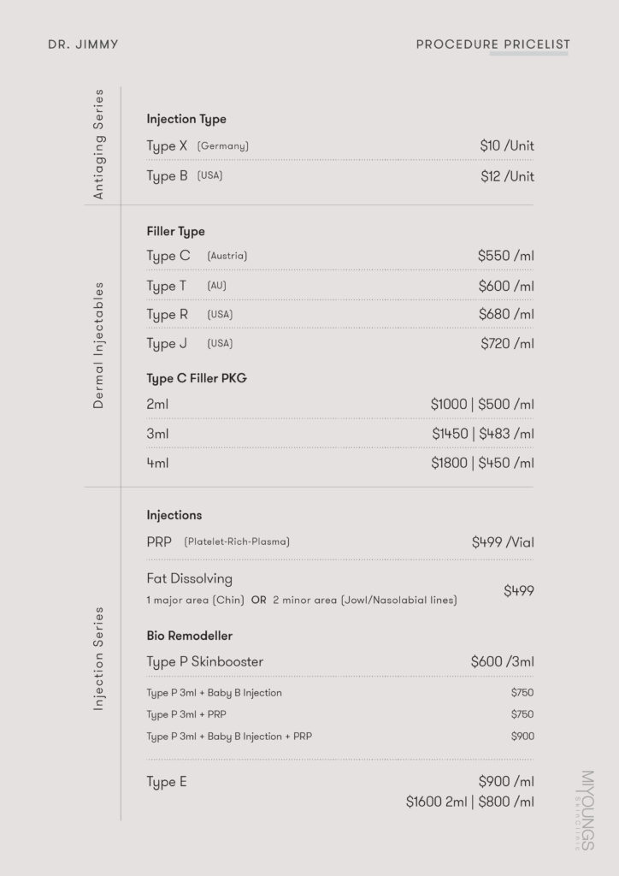619x876 pixels.
Task: Click the MIYOUNGS skin clinic logo
Action: (587, 809)
